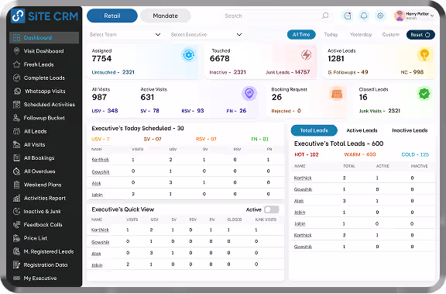Select the Today time filter

[x=331, y=34]
